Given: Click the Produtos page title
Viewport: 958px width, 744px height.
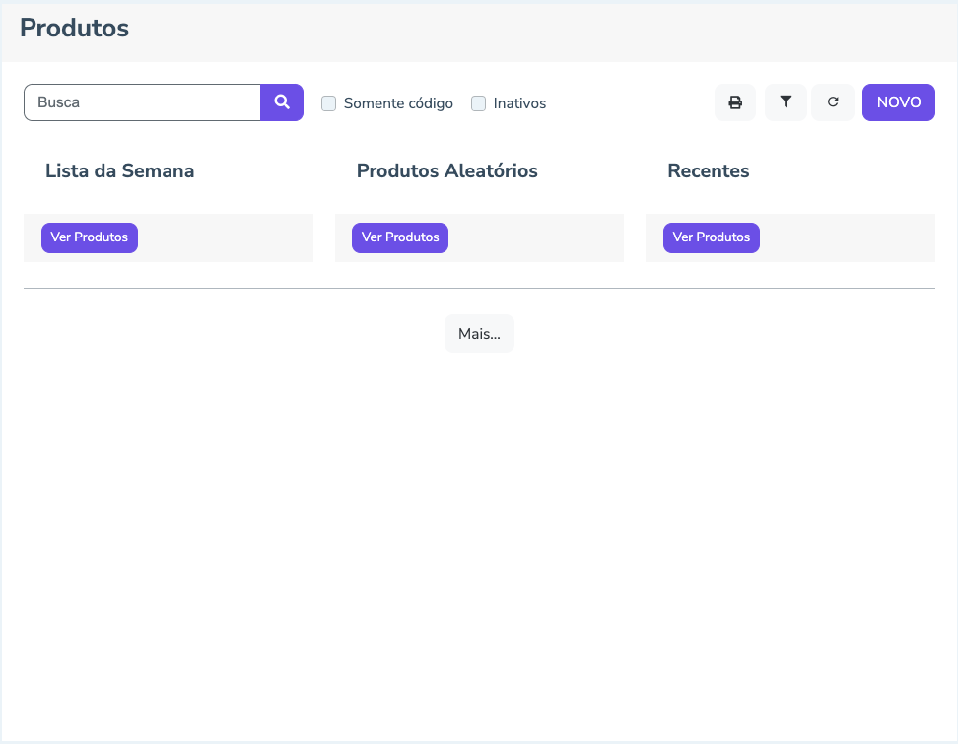Looking at the screenshot, I should (x=75, y=29).
